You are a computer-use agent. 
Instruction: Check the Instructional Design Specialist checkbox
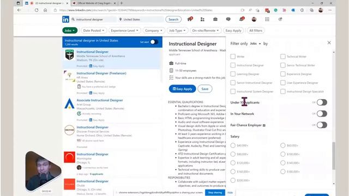282,91
